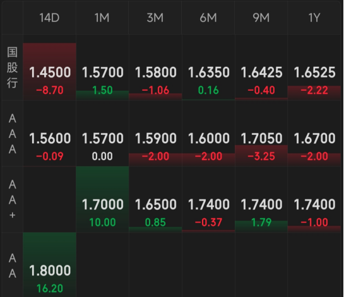Click the AAA row label
344x297 pixels.
[12, 134]
